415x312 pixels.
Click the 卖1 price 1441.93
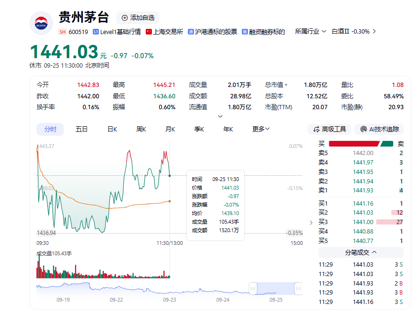(x=363, y=191)
